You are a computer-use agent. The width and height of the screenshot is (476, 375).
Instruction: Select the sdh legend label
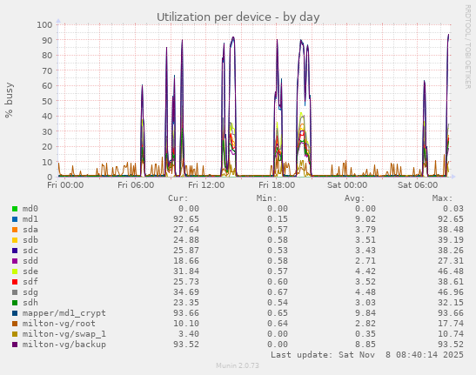[30, 303]
